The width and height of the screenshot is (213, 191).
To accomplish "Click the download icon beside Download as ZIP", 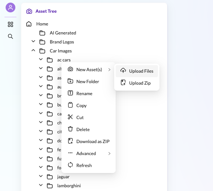I will [70, 141].
